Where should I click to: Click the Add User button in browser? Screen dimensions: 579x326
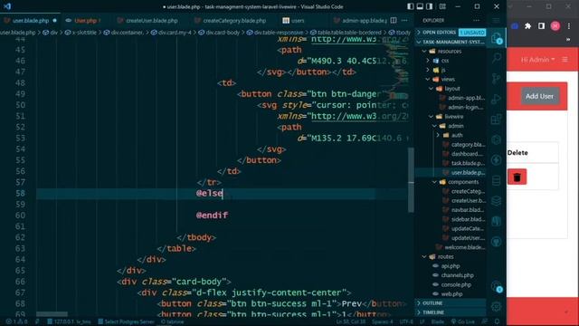pos(539,96)
